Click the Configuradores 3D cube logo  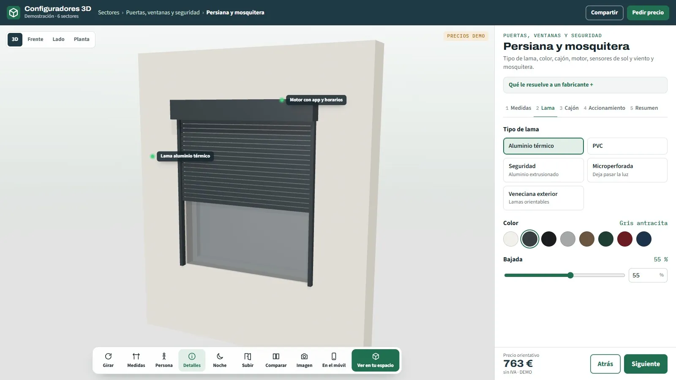pyautogui.click(x=14, y=13)
